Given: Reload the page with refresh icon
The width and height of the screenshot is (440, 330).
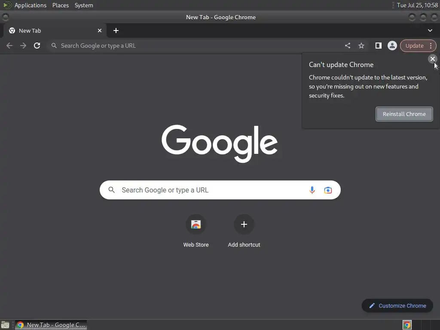Looking at the screenshot, I should point(37,46).
